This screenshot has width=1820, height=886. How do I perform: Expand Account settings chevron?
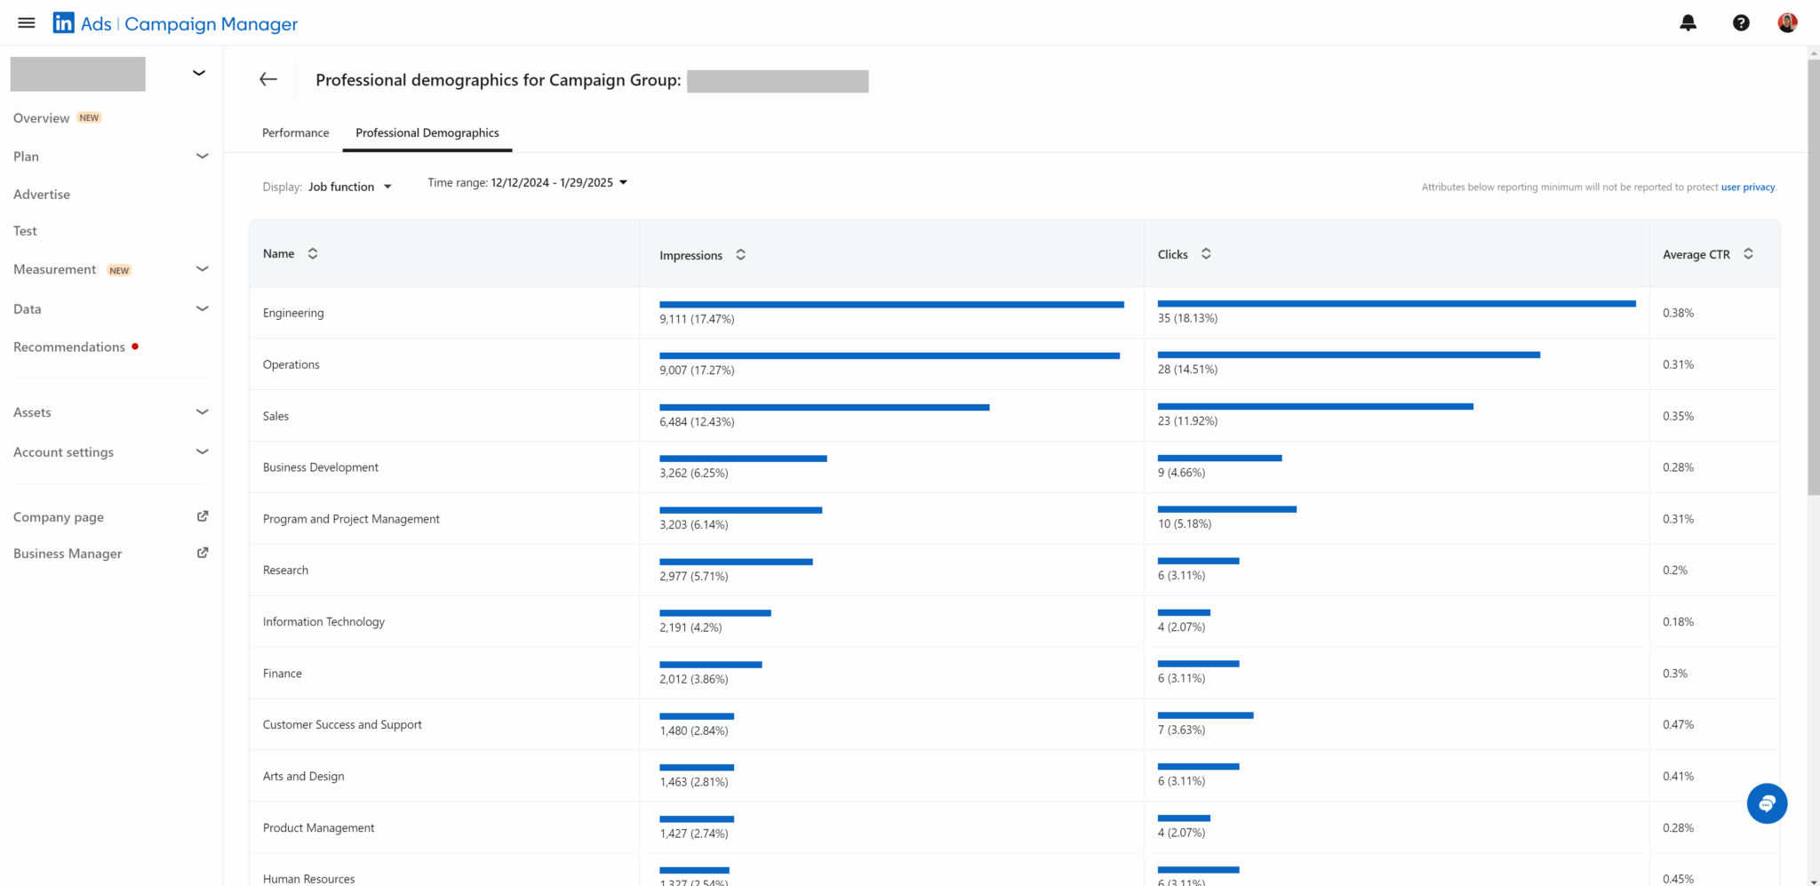tap(202, 451)
